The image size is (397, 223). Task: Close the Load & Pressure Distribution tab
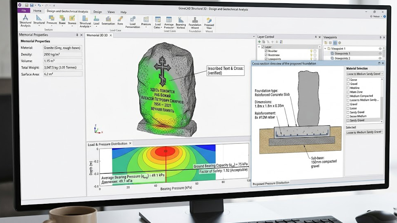130,143
